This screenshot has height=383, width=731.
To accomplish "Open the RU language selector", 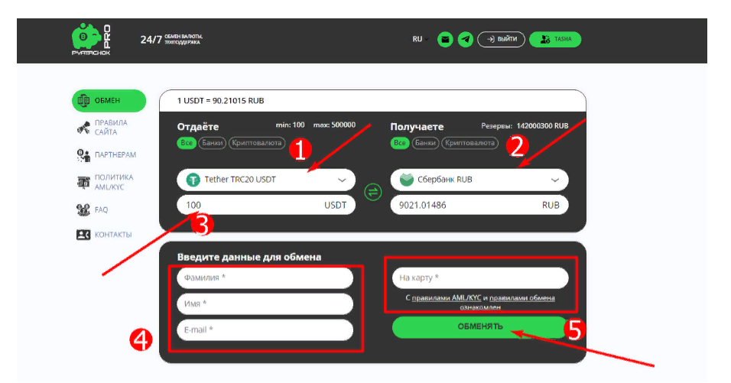I will [x=417, y=39].
